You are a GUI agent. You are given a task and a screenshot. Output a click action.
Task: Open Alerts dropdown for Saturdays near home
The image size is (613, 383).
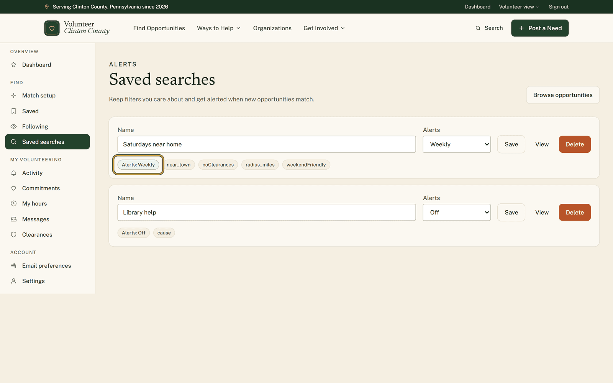[457, 144]
